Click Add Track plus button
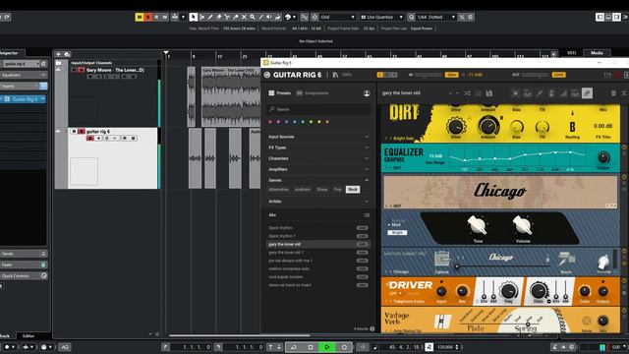The image size is (629, 354). [58, 54]
